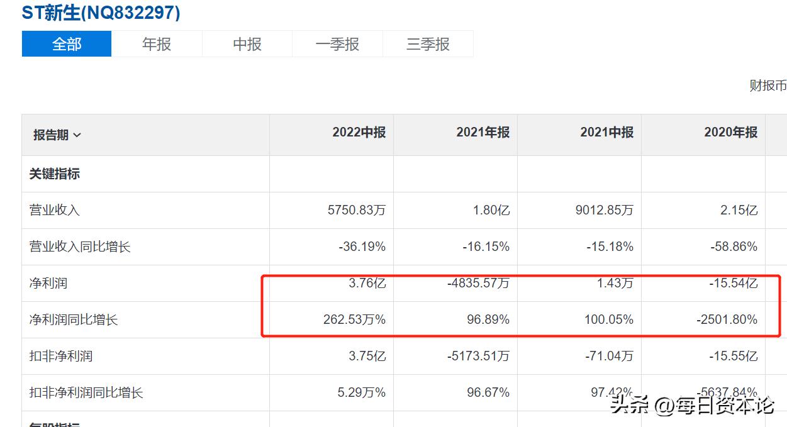Click the 净利润 row label
This screenshot has height=427, width=787.
click(48, 284)
